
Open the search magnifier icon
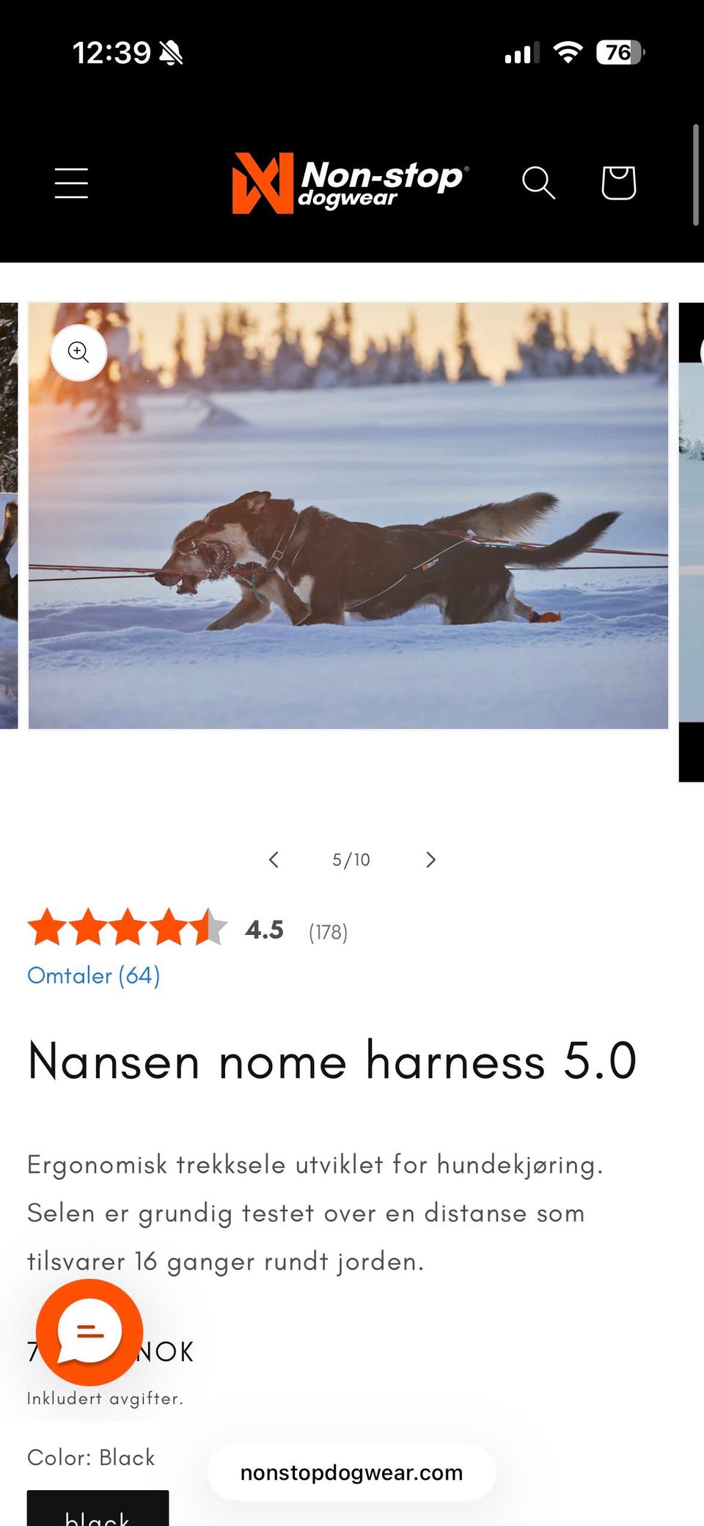538,183
